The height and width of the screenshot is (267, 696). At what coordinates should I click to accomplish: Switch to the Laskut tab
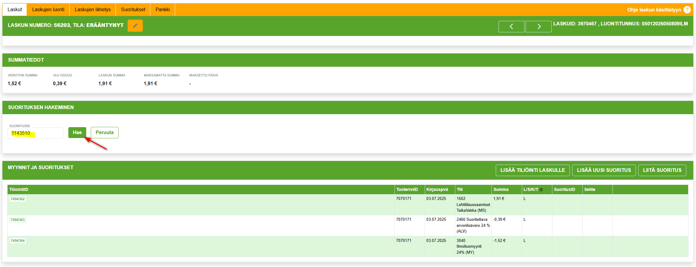(x=15, y=10)
